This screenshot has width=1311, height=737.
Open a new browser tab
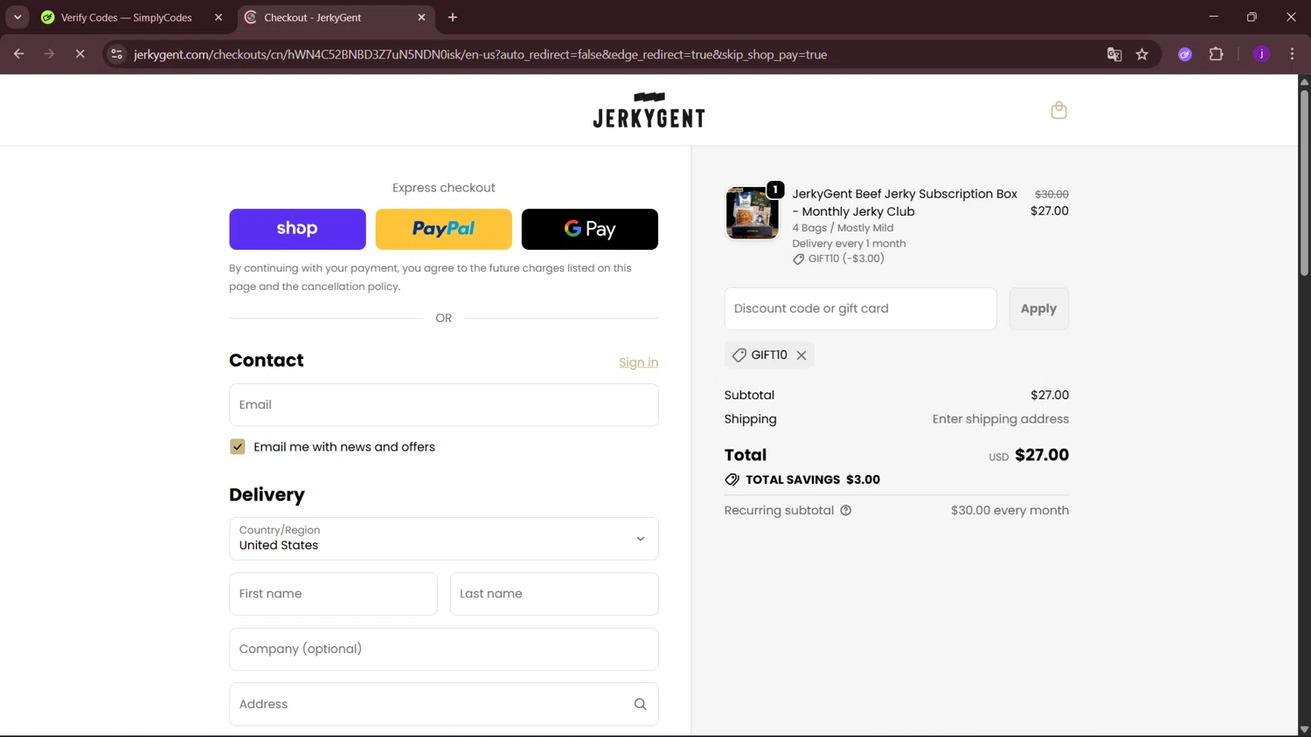tap(453, 17)
